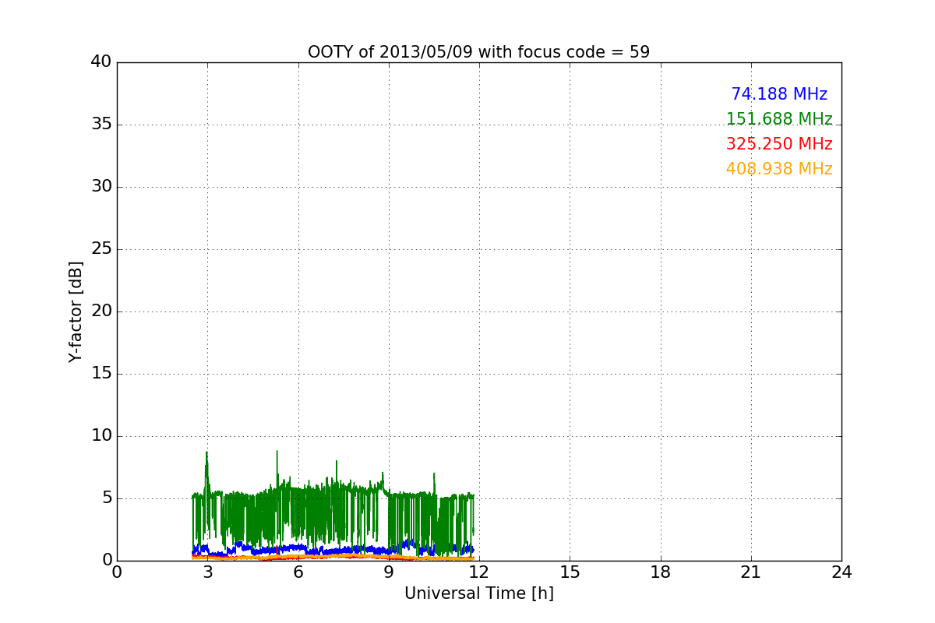Select the 74.188 MHz legend label

point(779,94)
